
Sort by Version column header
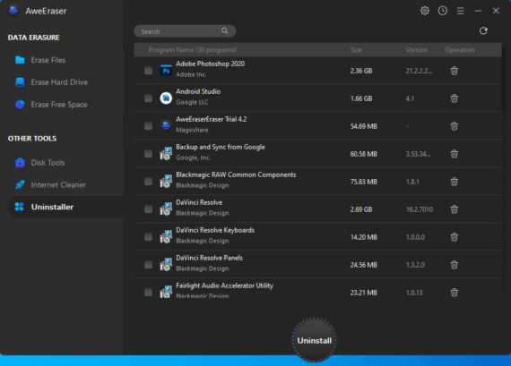click(x=417, y=50)
